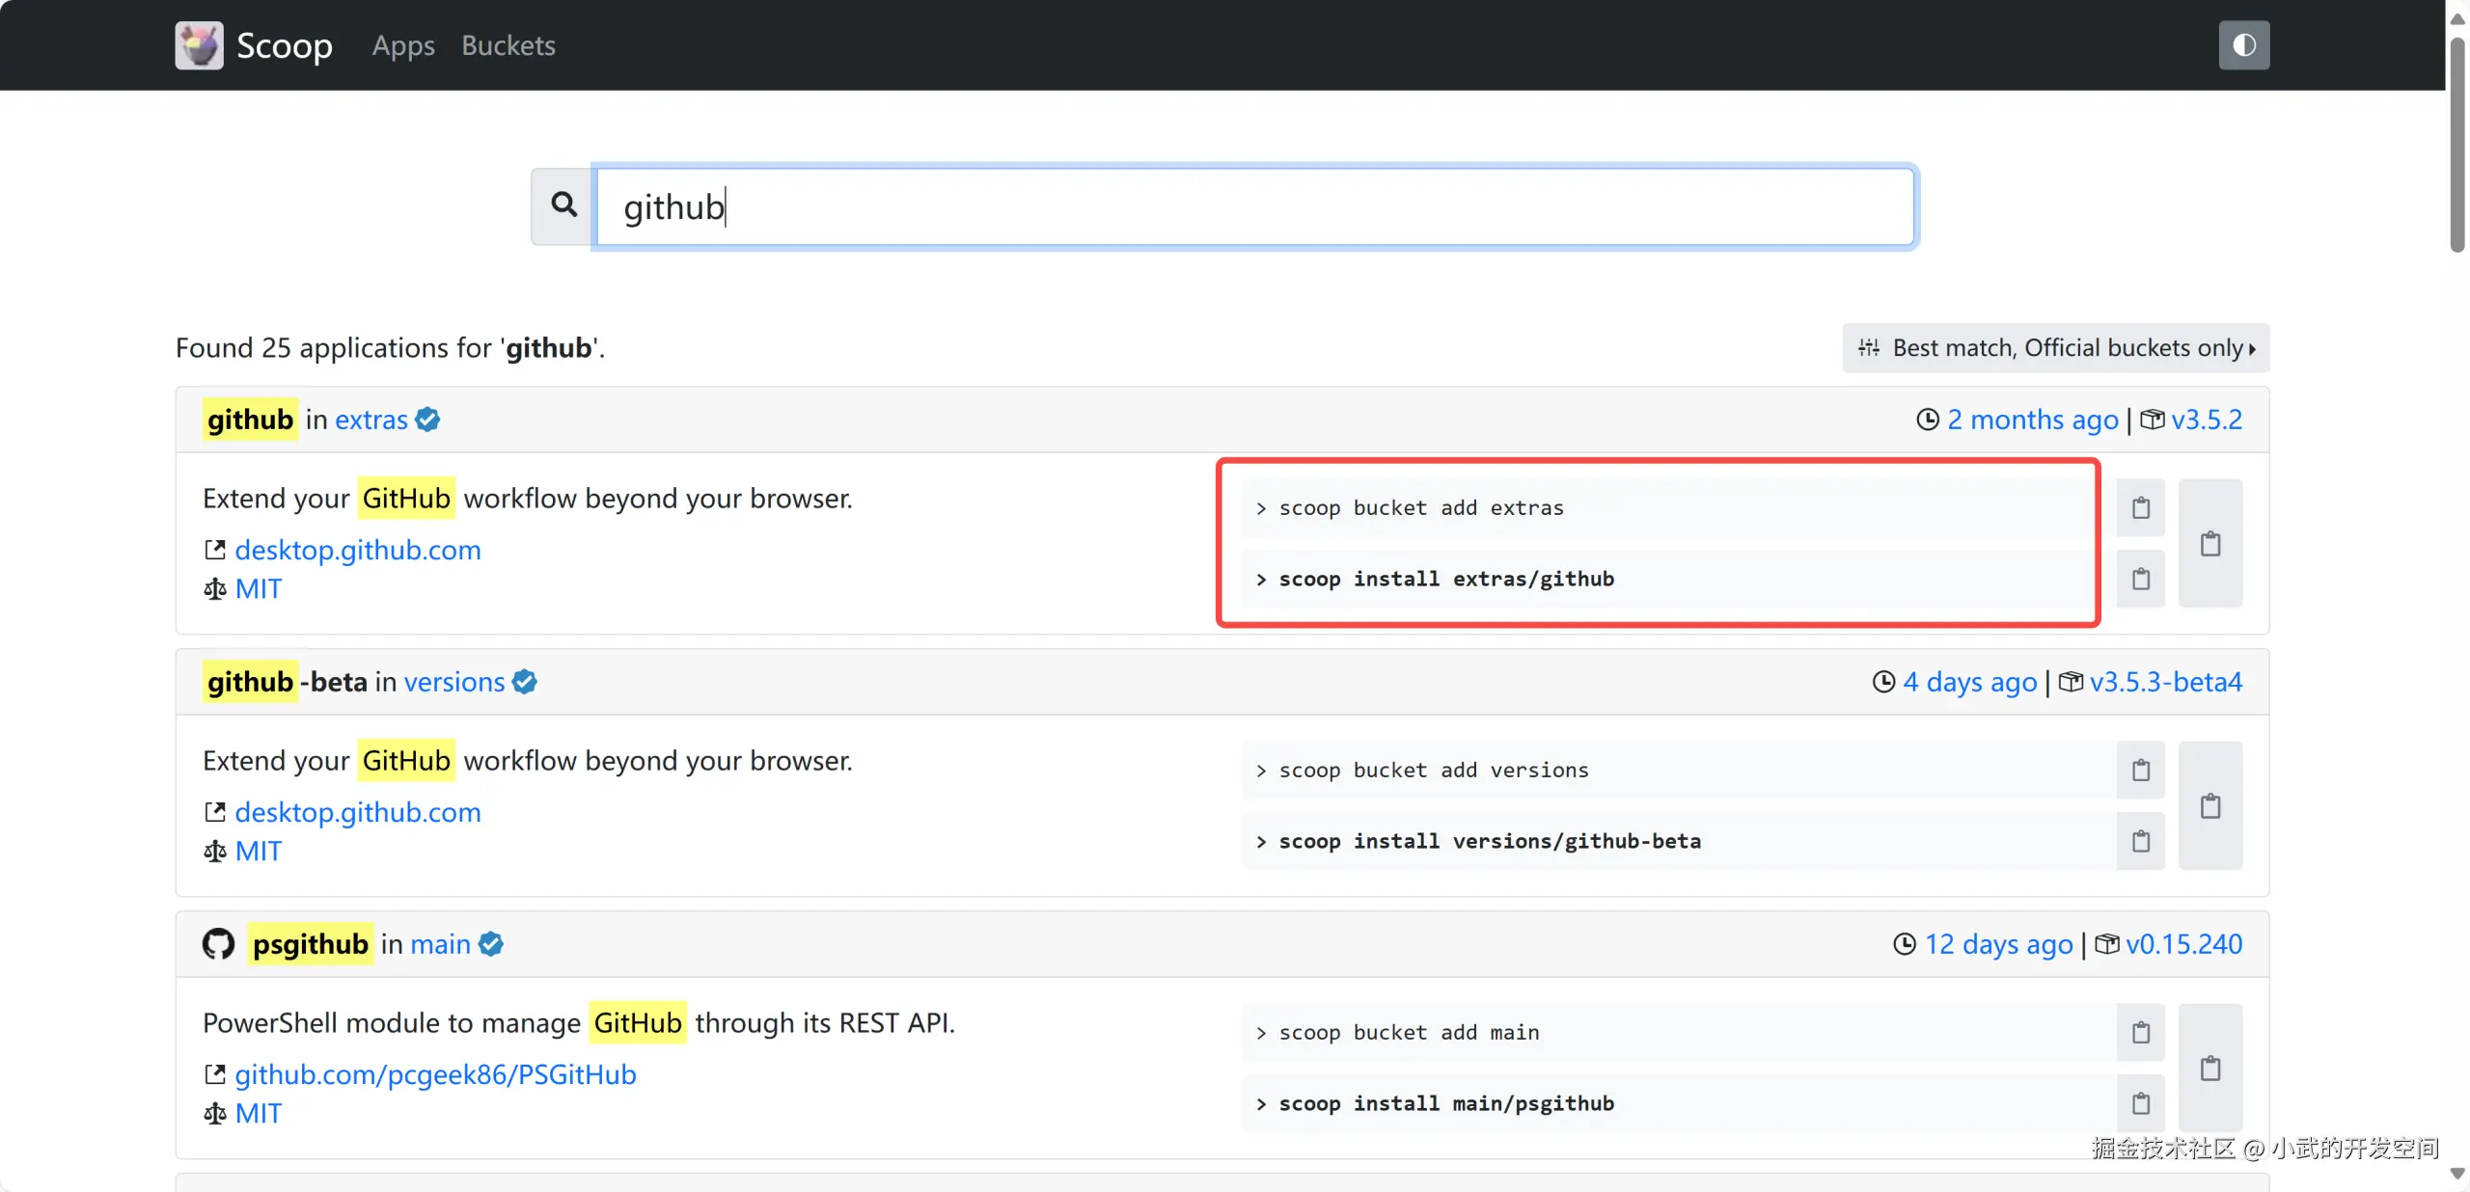Viewport: 2470px width, 1192px height.
Task: Open the Apps nav menu item
Action: pyautogui.click(x=403, y=45)
